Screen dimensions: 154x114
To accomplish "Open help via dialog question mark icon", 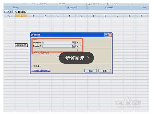I will (x=106, y=35).
